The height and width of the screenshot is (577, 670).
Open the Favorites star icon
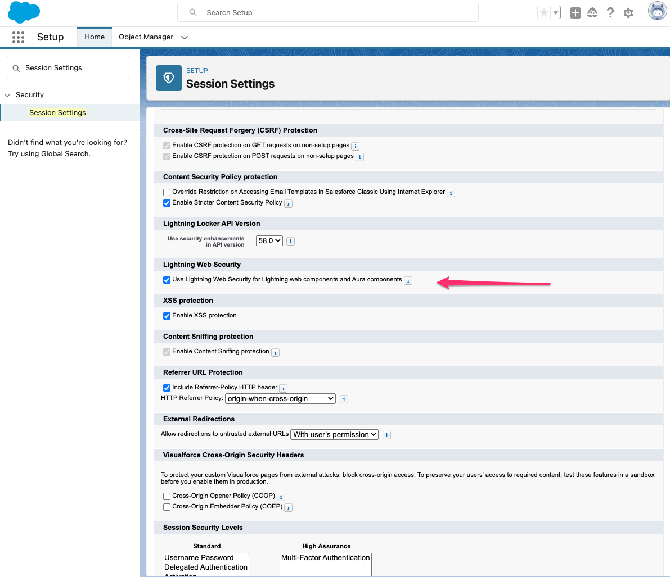[x=543, y=13]
